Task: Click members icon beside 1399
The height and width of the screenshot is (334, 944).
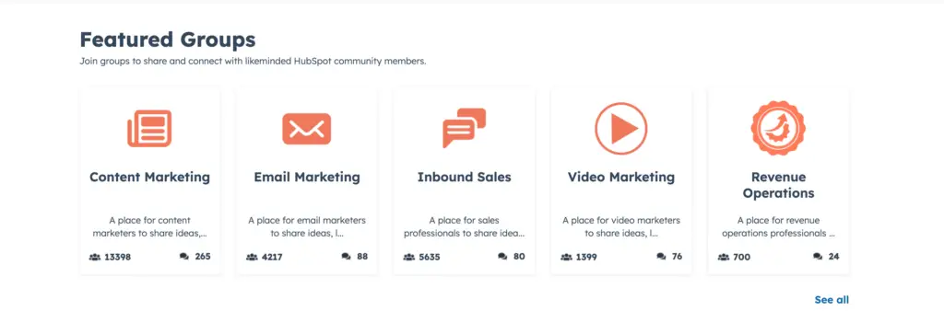Action: pos(566,257)
